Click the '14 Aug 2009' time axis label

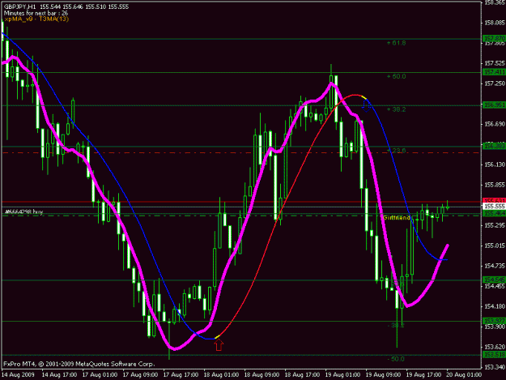click(18, 375)
